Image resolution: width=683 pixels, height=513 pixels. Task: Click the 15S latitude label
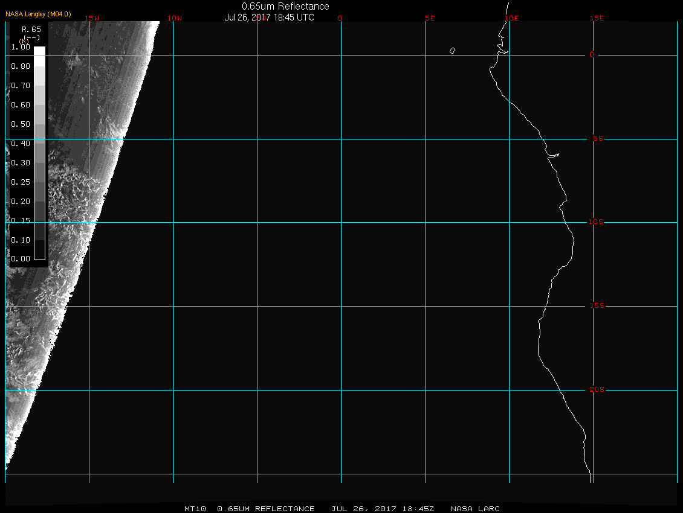click(596, 306)
